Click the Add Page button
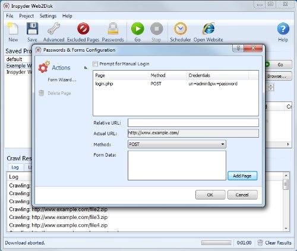Image resolution: width=297 pixels, height=251 pixels. (242, 176)
